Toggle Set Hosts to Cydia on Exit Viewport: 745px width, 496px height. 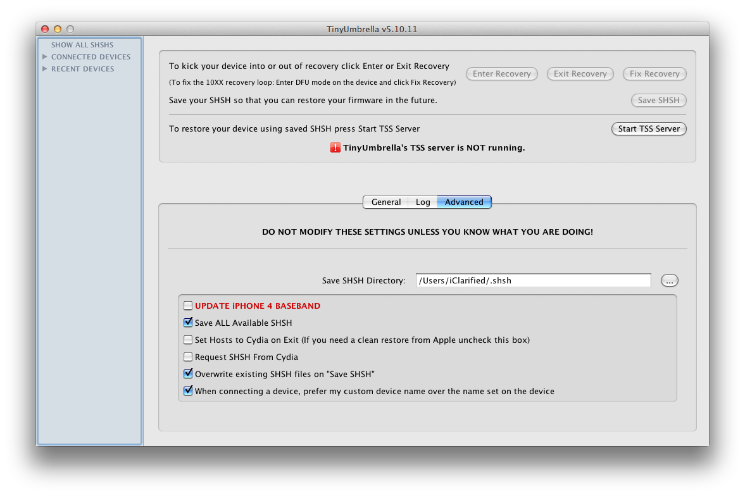[188, 340]
